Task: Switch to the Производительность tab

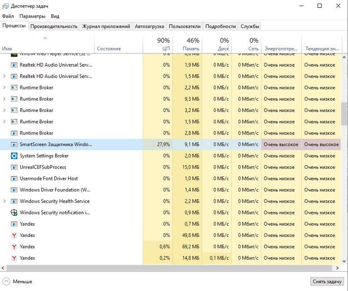Action: point(54,26)
